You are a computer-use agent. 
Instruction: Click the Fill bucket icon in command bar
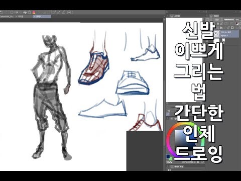pos(25,12)
